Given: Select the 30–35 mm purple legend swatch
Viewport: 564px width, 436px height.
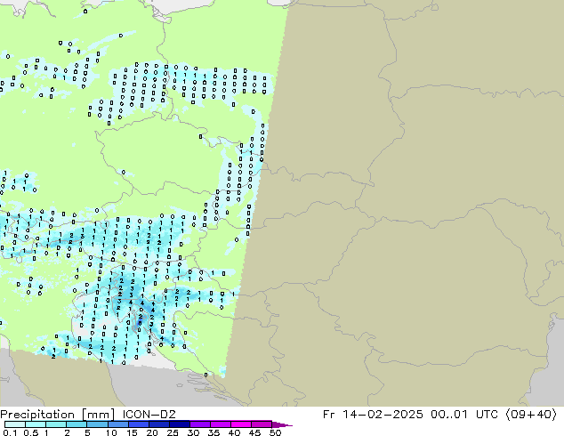Looking at the screenshot, I should pos(199,424).
